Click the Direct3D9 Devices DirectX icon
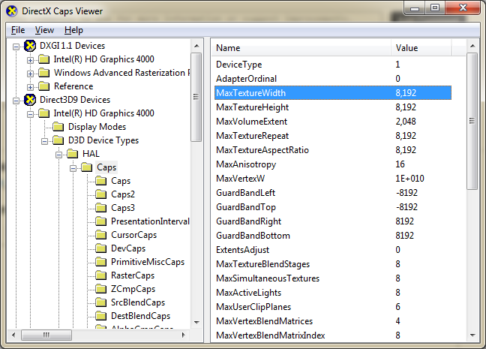 [30, 100]
